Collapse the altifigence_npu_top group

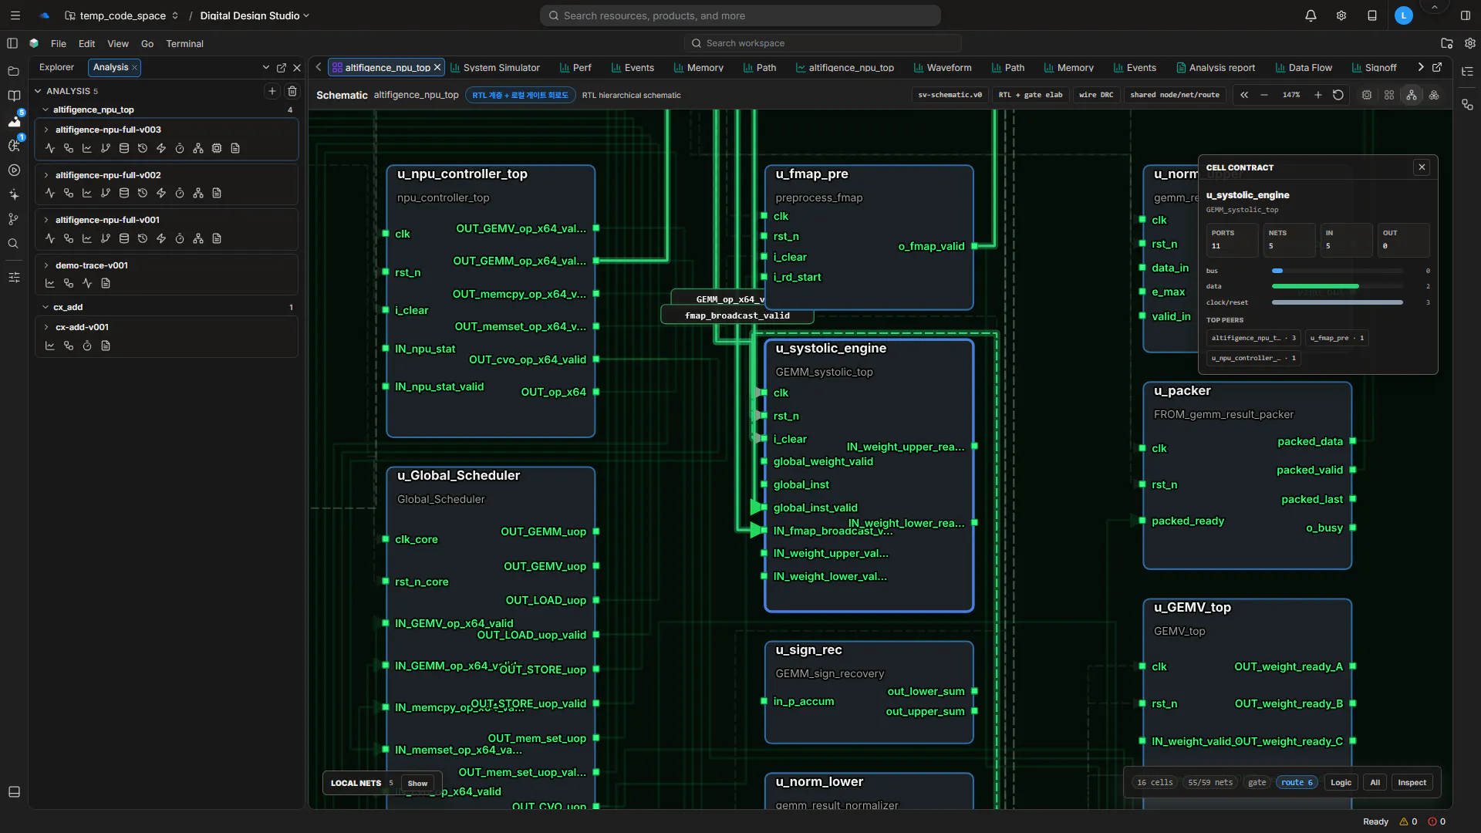pos(46,110)
